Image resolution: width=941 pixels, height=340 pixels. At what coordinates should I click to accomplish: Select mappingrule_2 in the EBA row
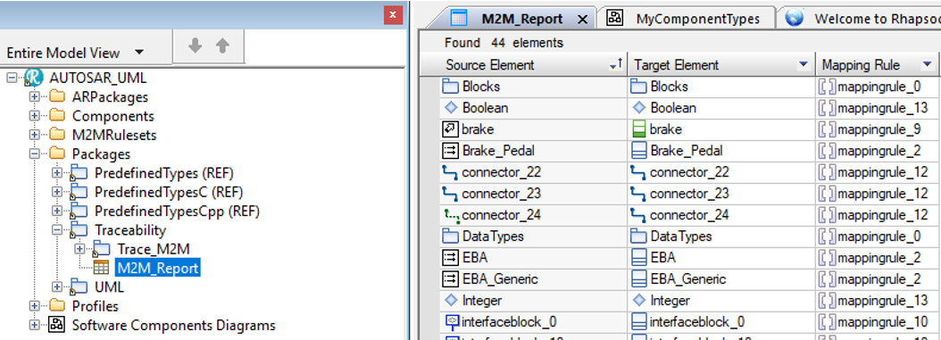[878, 257]
